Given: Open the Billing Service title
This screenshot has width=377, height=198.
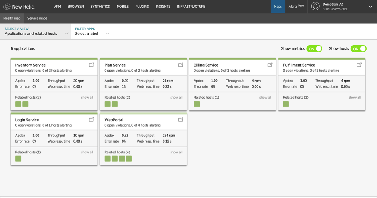Looking at the screenshot, I should [x=206, y=65].
